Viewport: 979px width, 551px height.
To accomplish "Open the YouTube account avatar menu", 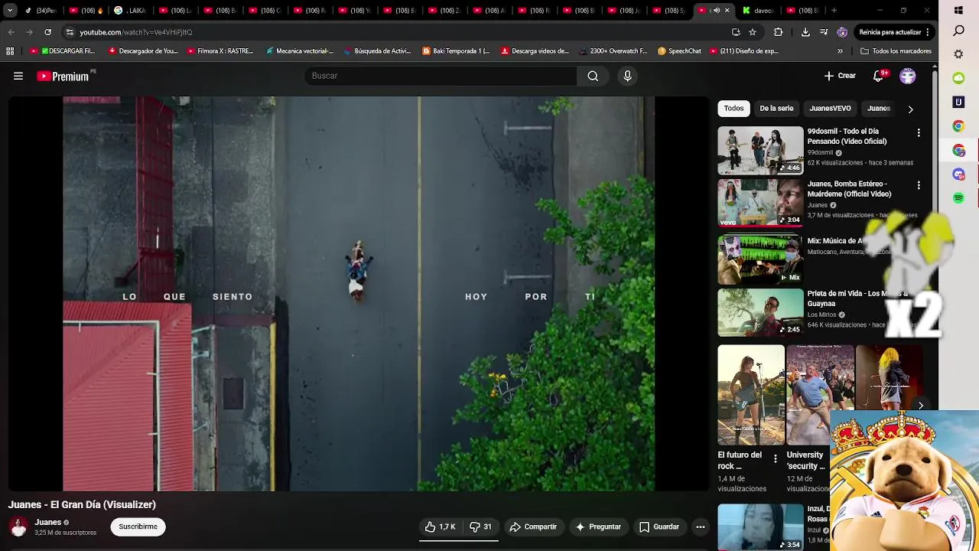I will (908, 76).
